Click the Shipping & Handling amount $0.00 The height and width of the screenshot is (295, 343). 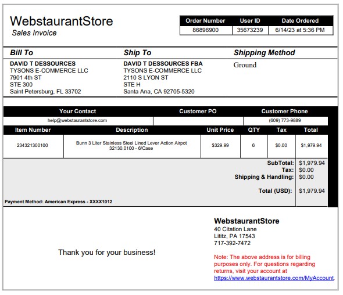[x=306, y=177]
